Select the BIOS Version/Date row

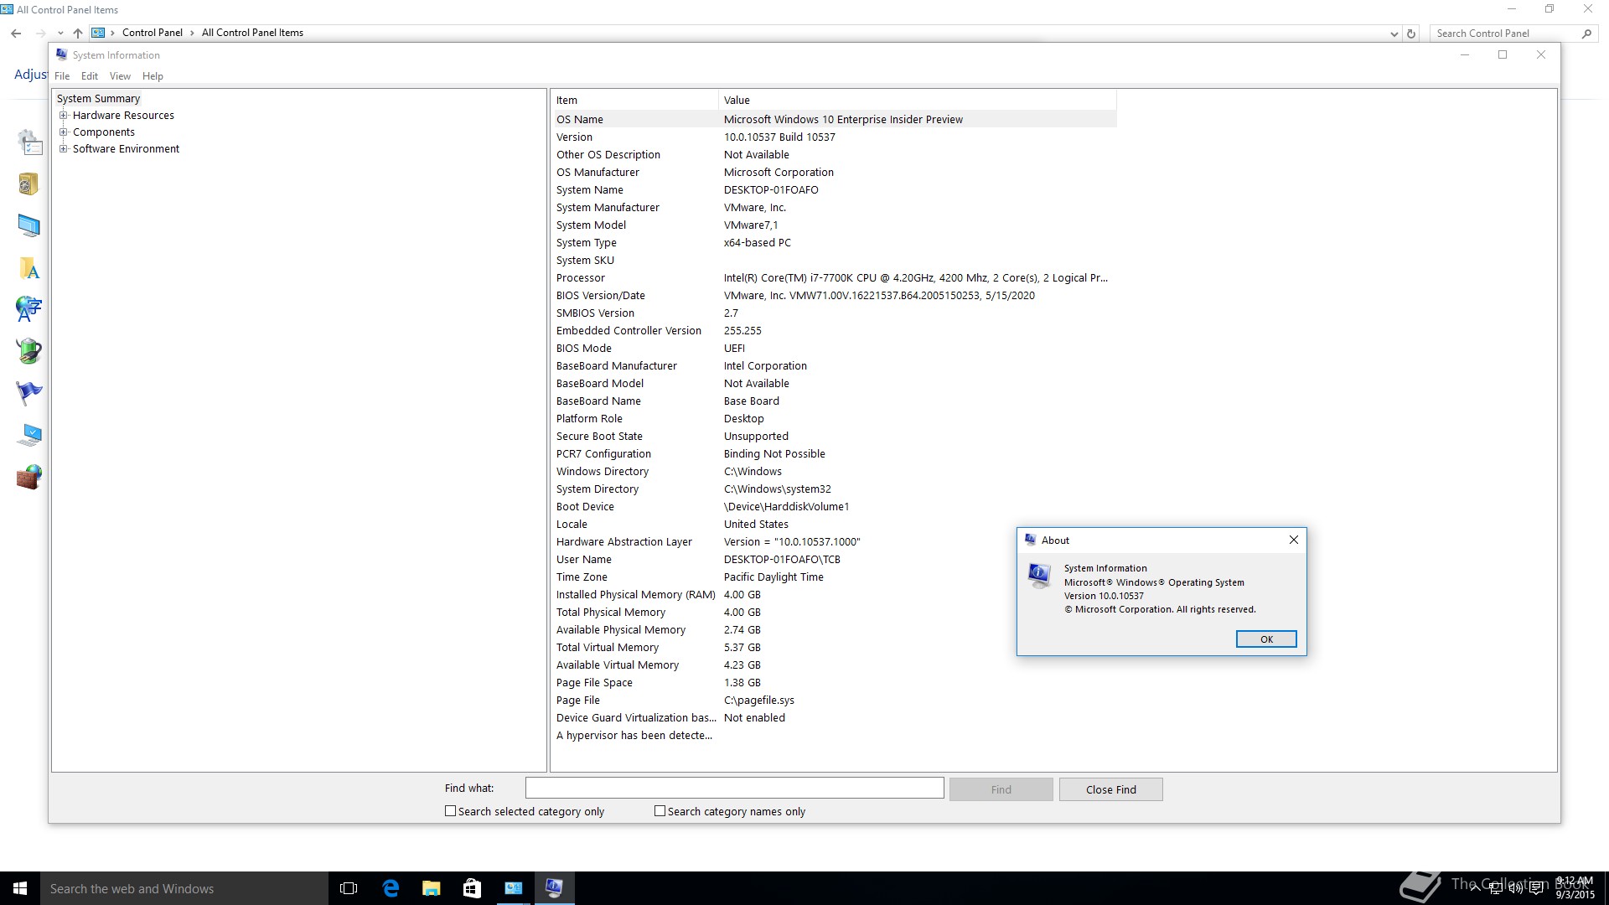click(x=835, y=296)
